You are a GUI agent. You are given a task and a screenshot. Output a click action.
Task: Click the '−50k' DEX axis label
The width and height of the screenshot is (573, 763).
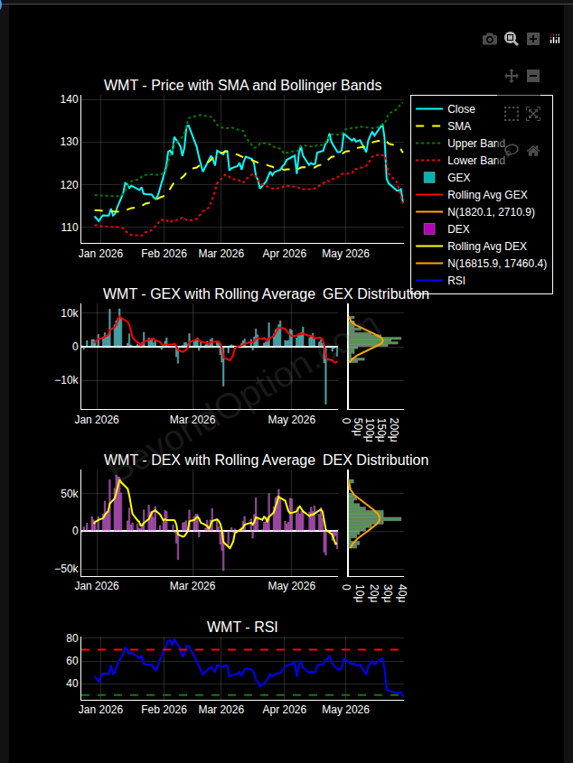pos(66,569)
